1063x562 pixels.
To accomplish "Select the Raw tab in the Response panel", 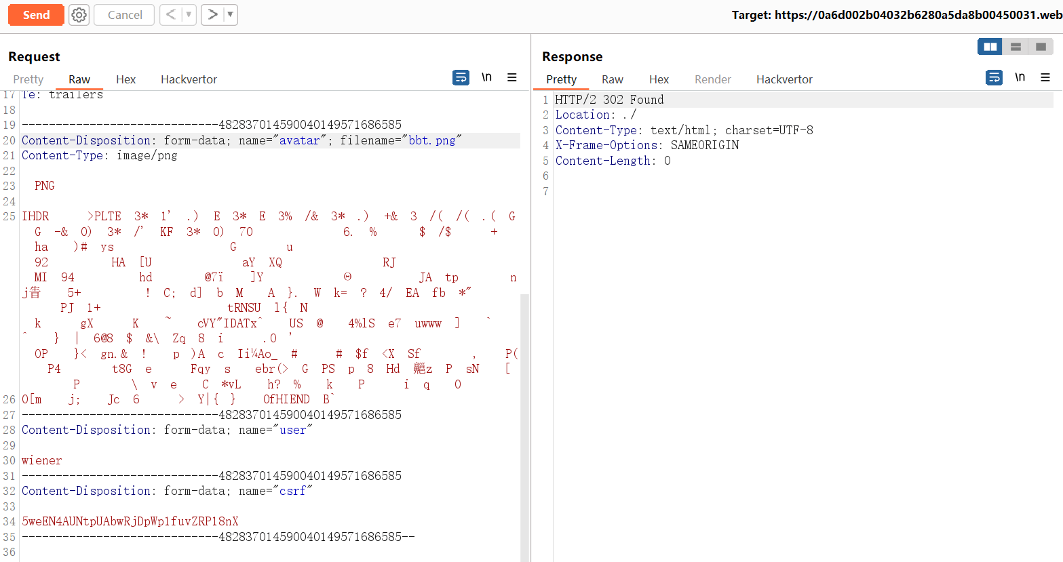I will pyautogui.click(x=612, y=79).
